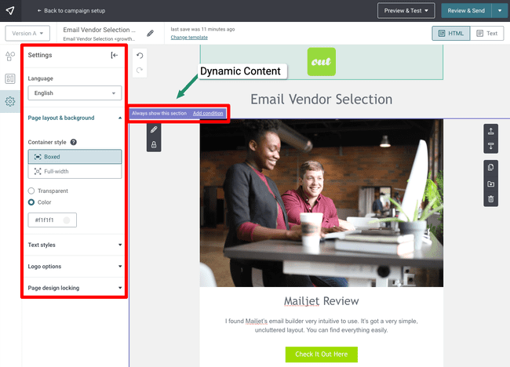Screen dimensions: 510x367
Task: Move the section down
Action: [x=491, y=146]
